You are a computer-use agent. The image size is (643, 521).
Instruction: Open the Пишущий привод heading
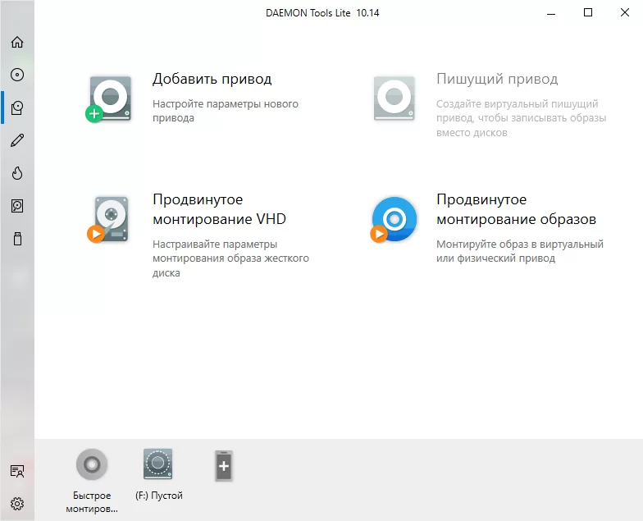pyautogui.click(x=497, y=79)
